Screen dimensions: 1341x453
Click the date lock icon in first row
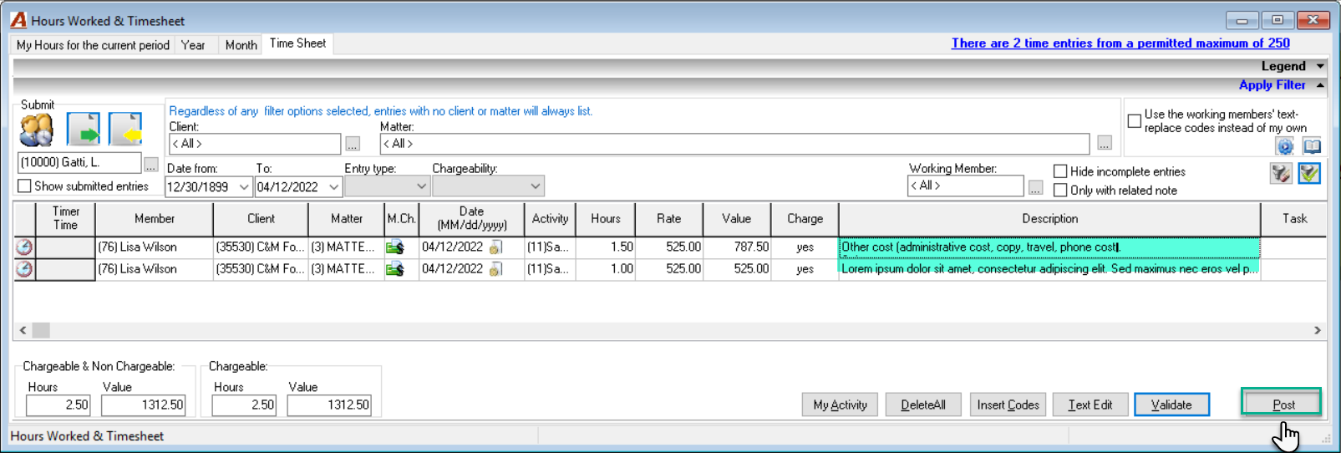(x=495, y=247)
